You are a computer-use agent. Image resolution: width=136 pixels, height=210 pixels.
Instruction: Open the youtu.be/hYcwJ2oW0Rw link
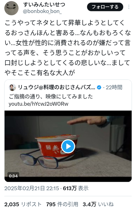(x=39, y=104)
